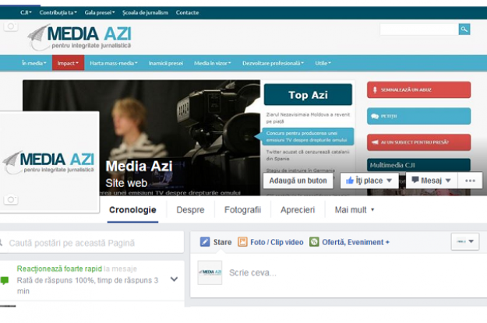
Task: Expand the Harta mass-media menu
Action: (113, 63)
